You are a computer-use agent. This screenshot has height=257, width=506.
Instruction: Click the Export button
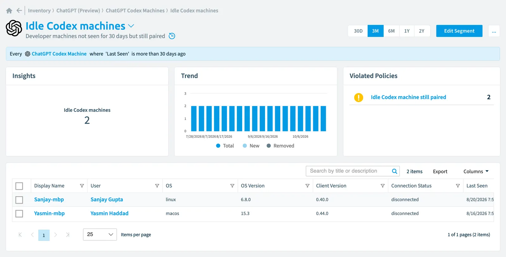tap(440, 171)
